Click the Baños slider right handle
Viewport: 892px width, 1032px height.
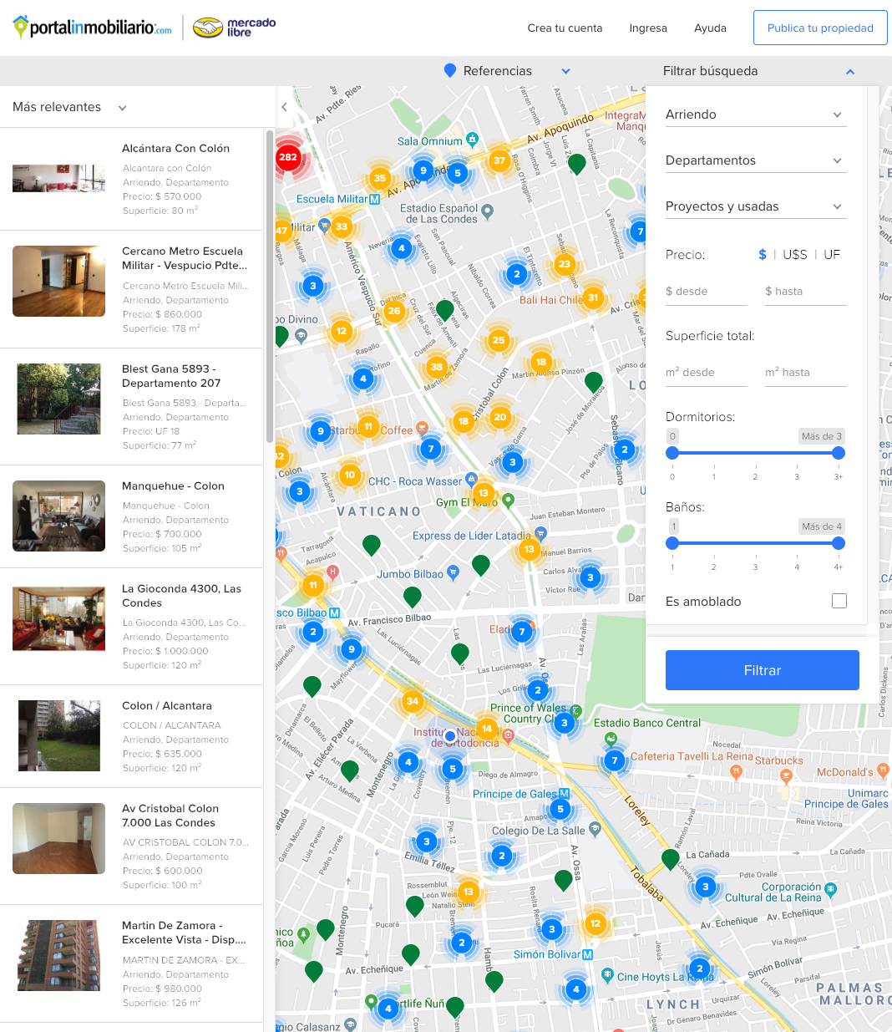coord(839,543)
